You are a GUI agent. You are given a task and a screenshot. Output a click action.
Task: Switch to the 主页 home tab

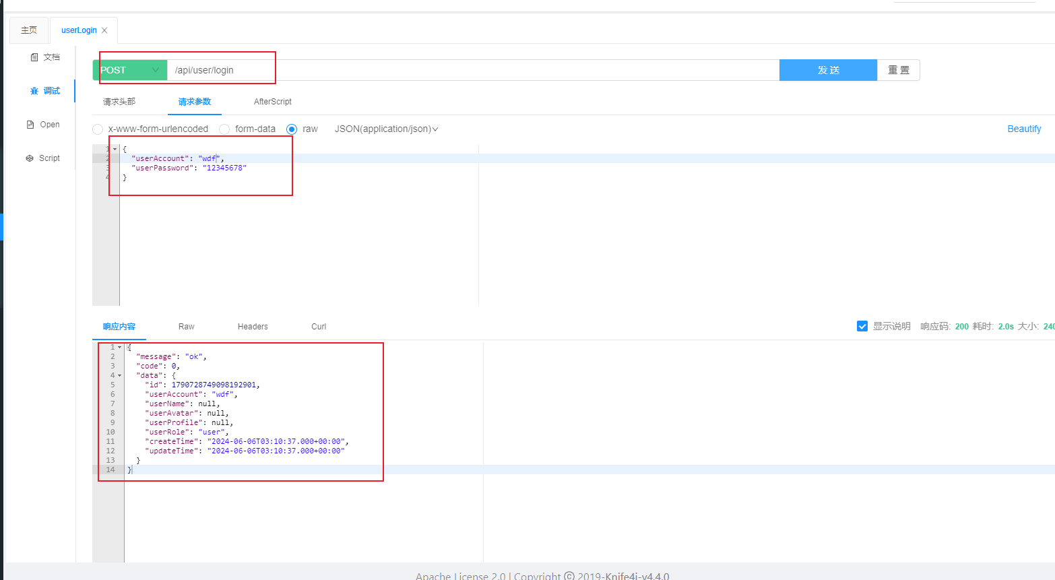pos(29,30)
